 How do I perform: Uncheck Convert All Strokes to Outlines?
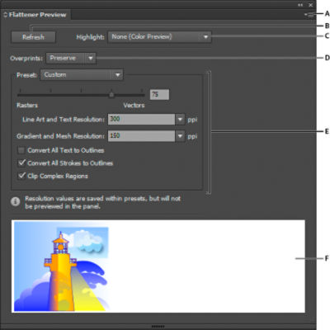tap(21, 163)
